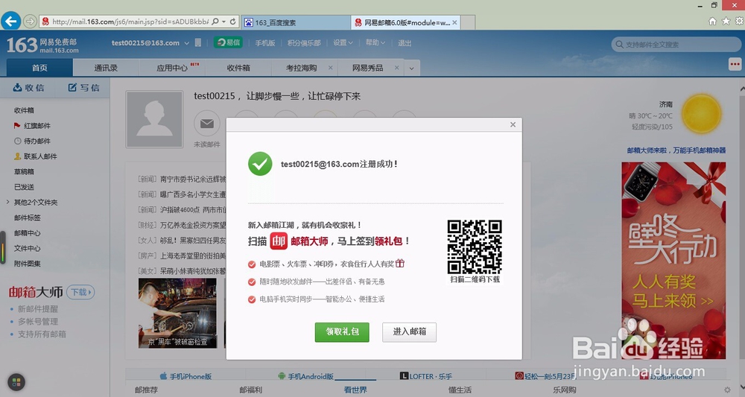Image resolution: width=745 pixels, height=397 pixels.
Task: Click the 163 mail logo
Action: tap(42, 45)
